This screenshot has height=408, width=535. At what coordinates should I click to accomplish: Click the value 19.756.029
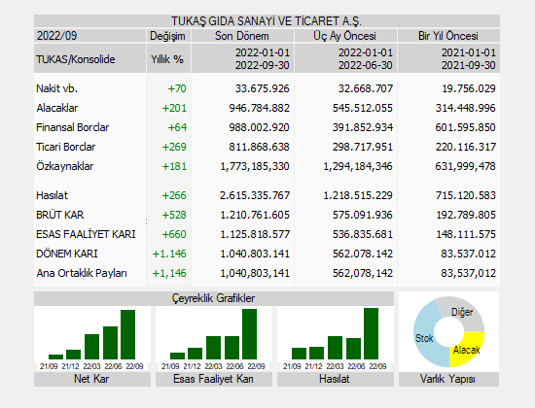click(x=469, y=88)
